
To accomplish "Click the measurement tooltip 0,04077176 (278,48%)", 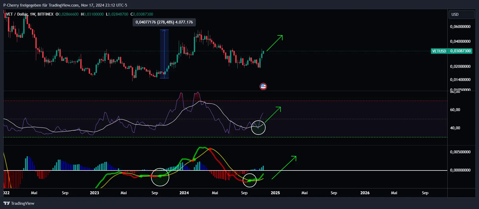I will tap(164, 22).
